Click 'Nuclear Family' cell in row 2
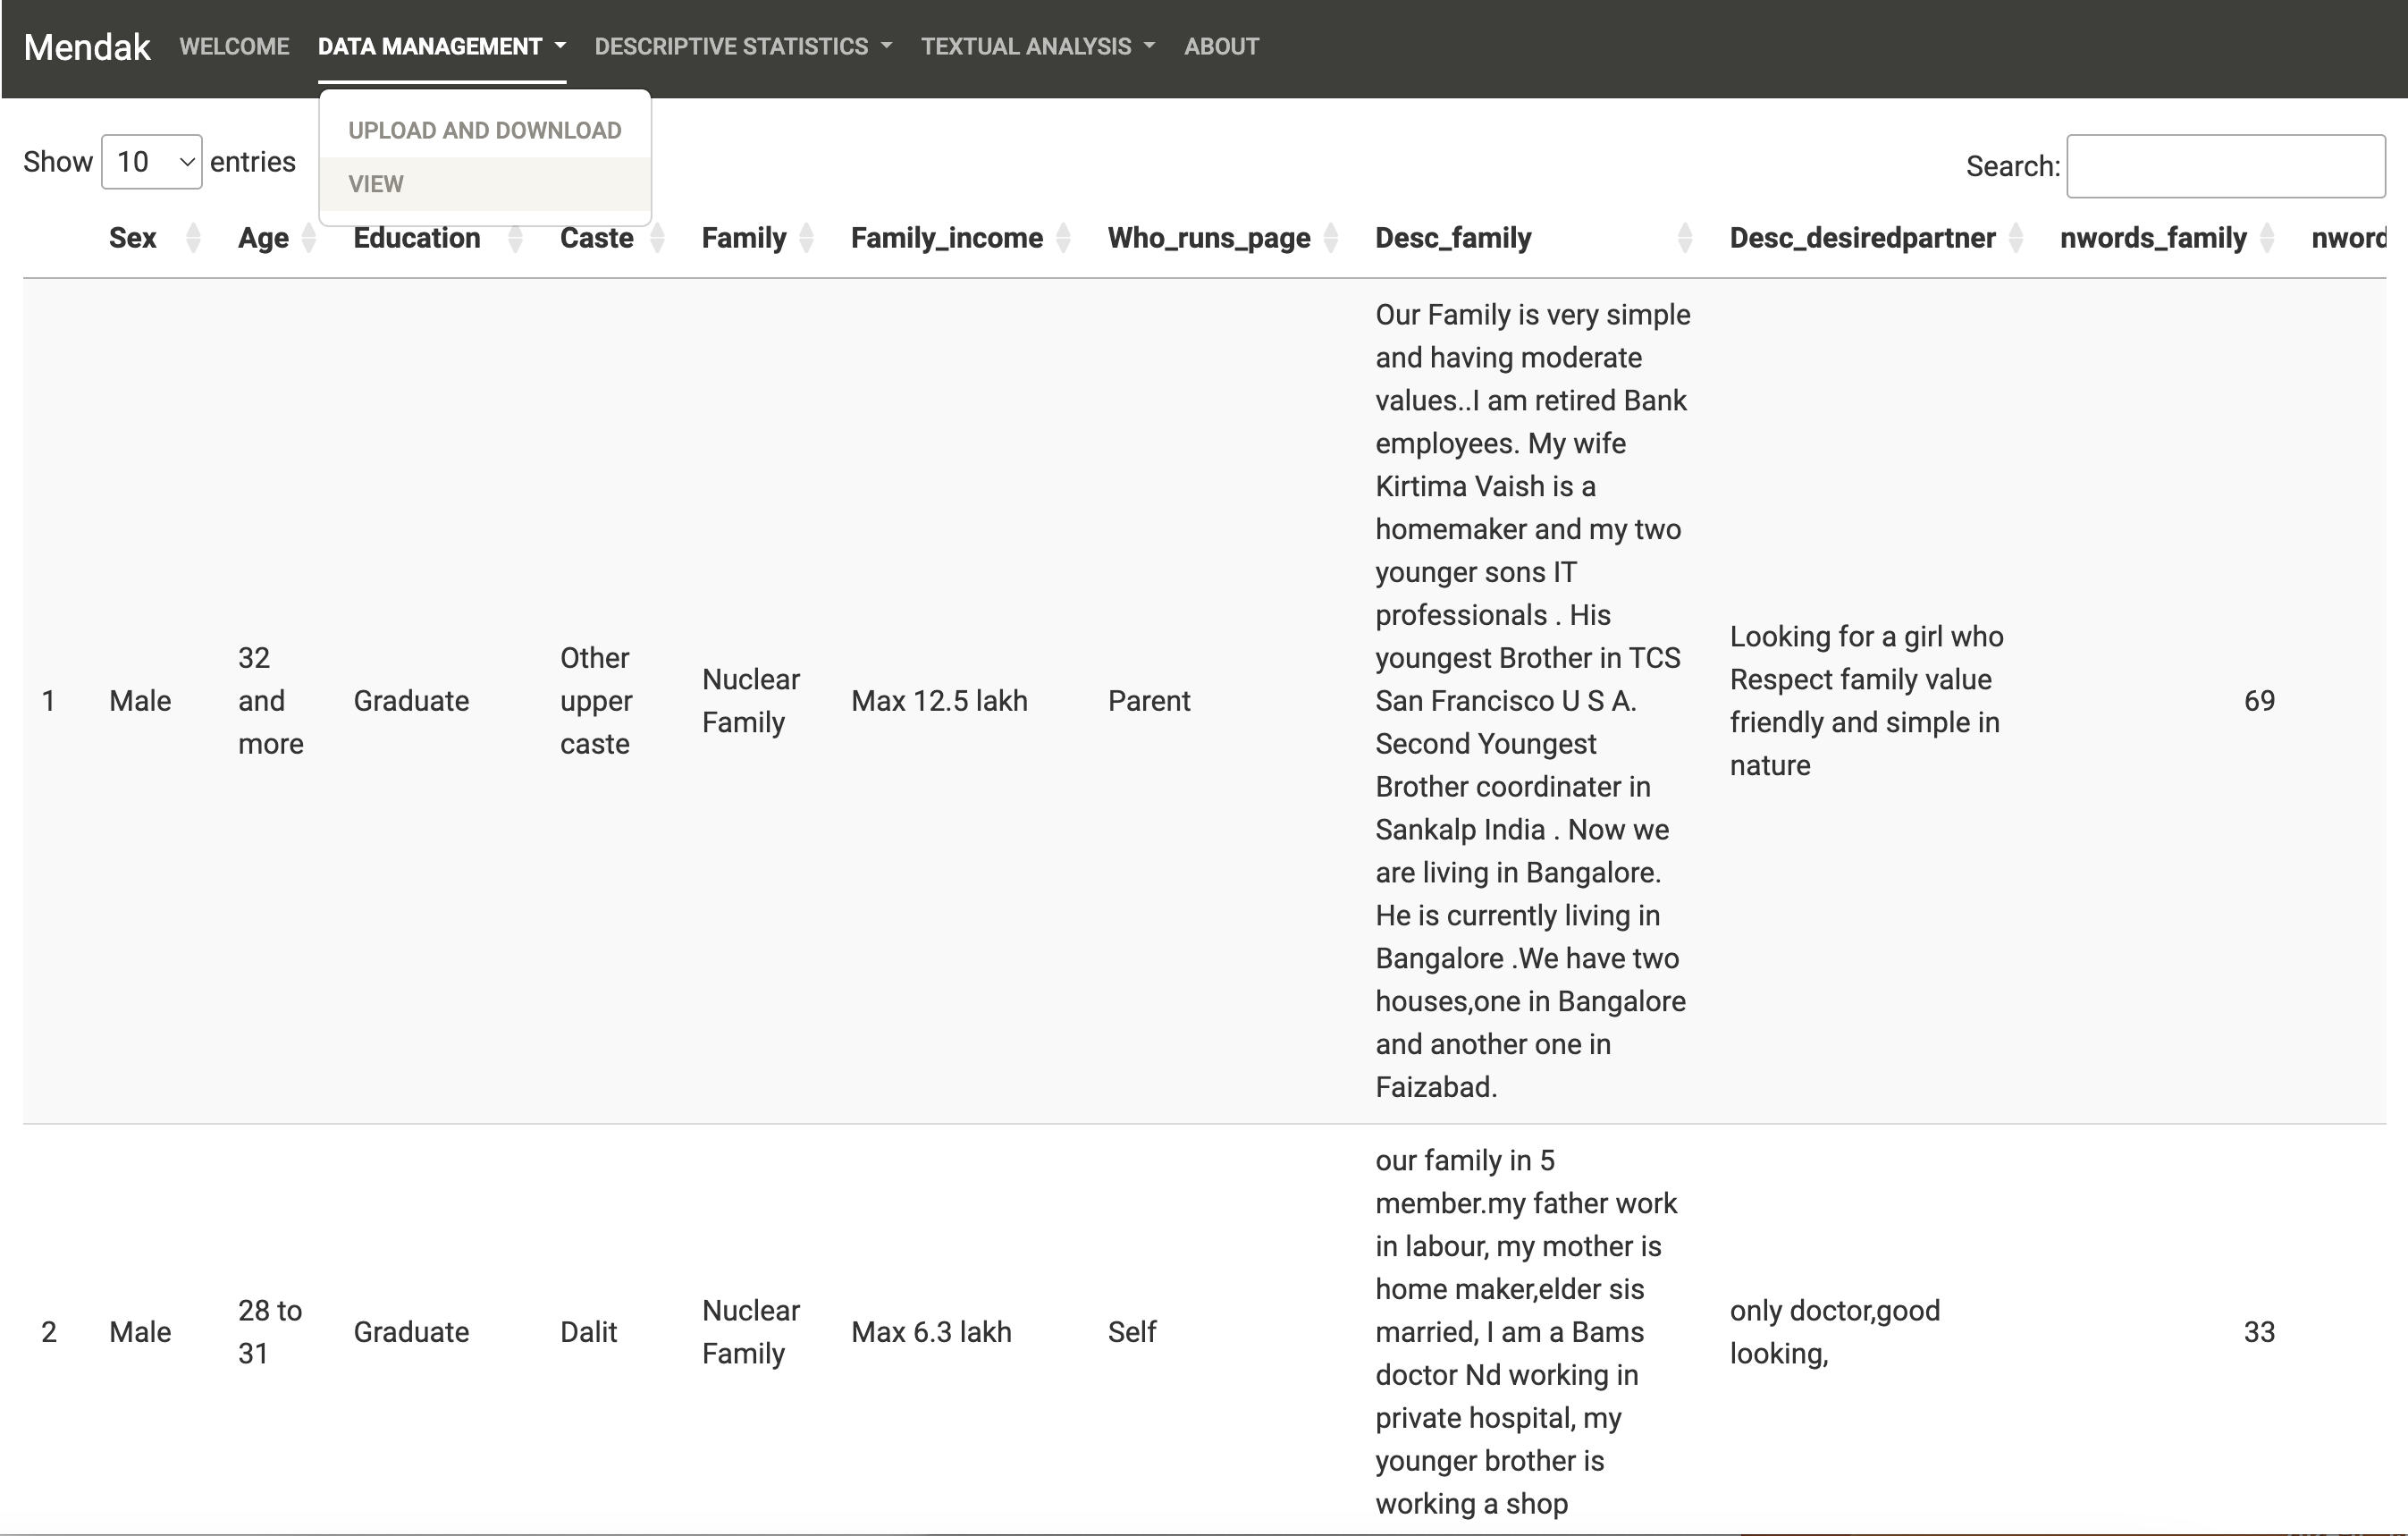The image size is (2408, 1536). point(750,1332)
